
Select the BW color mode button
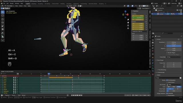[169, 87]
